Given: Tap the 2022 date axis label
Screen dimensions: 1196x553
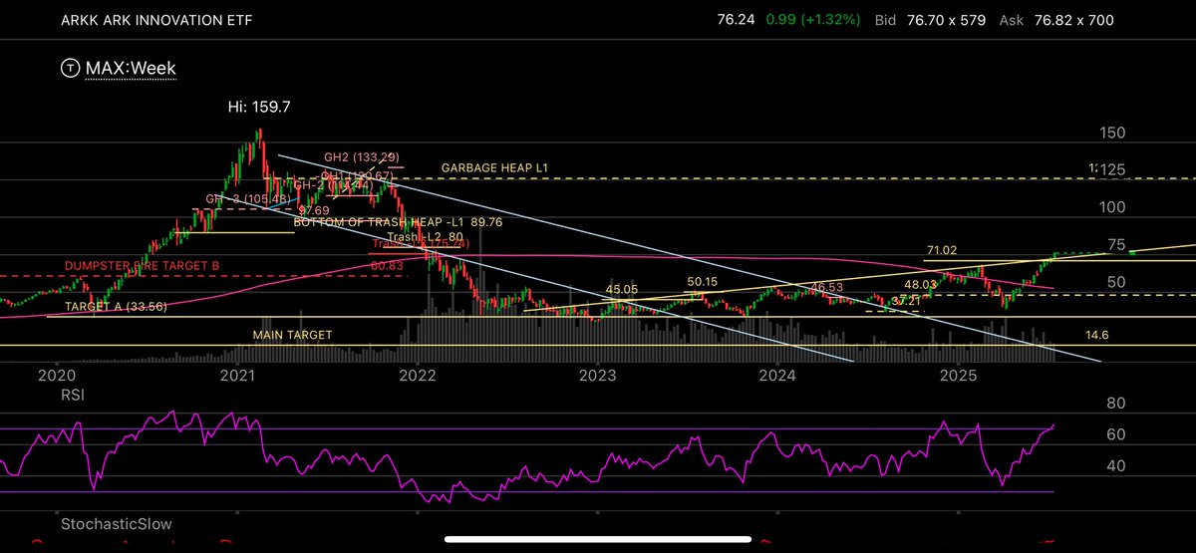Looking at the screenshot, I should [x=417, y=375].
